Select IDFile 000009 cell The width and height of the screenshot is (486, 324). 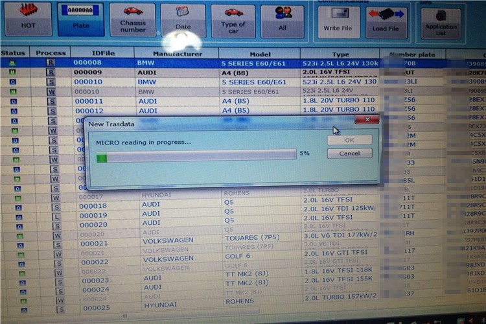87,72
